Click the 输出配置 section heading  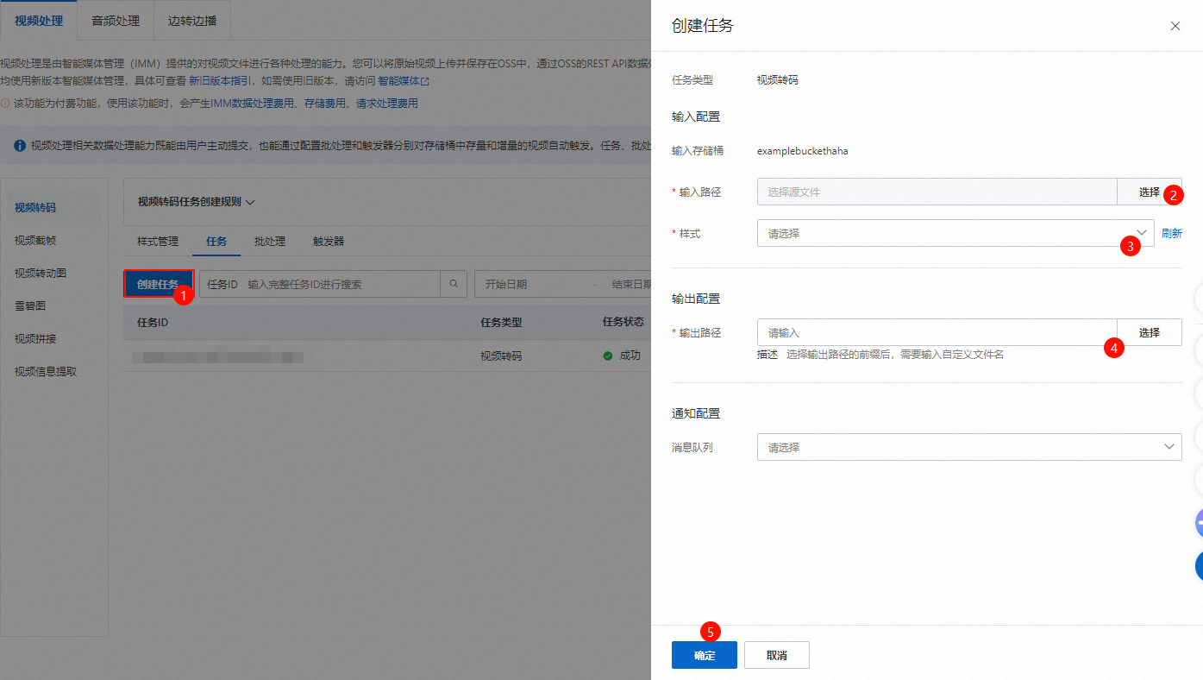pos(696,299)
